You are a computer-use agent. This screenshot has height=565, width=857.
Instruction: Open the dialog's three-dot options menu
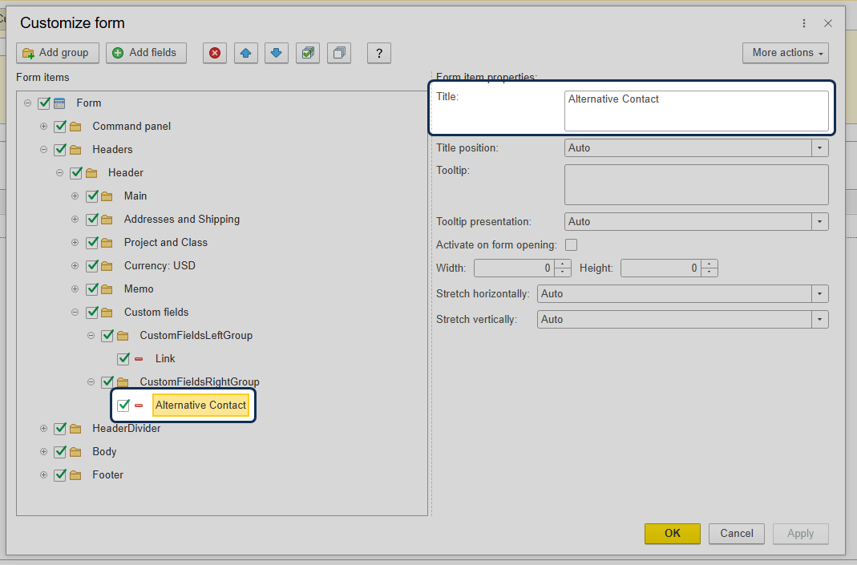tap(804, 23)
